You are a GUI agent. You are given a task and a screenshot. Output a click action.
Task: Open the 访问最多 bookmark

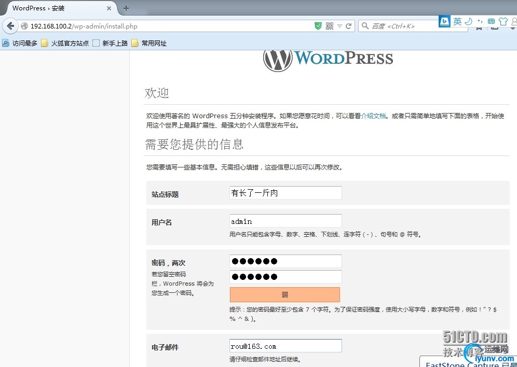click(x=20, y=43)
